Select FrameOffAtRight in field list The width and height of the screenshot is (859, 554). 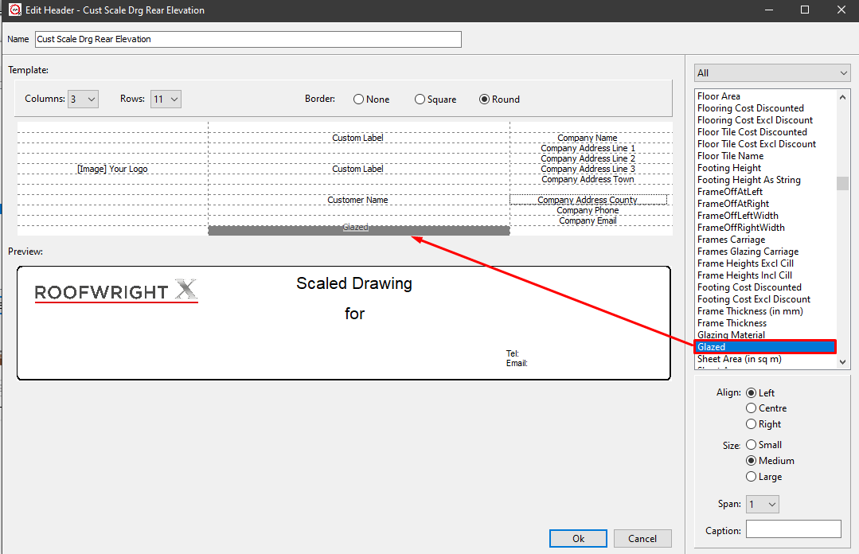coord(733,204)
